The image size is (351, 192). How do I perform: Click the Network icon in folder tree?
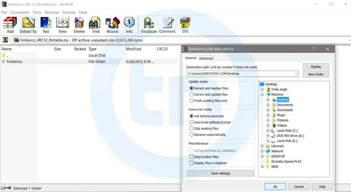click(x=268, y=151)
